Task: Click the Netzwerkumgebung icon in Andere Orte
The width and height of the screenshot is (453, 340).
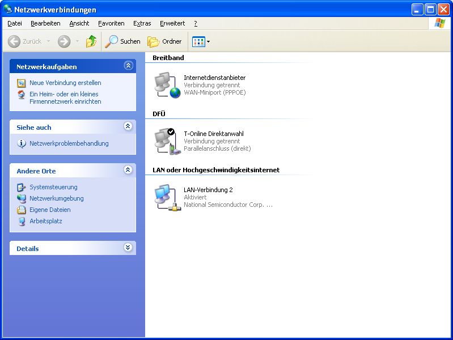Action: pos(22,198)
